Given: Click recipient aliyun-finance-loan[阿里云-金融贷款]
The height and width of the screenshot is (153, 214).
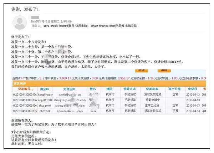Looking at the screenshot, I should click(114, 26).
